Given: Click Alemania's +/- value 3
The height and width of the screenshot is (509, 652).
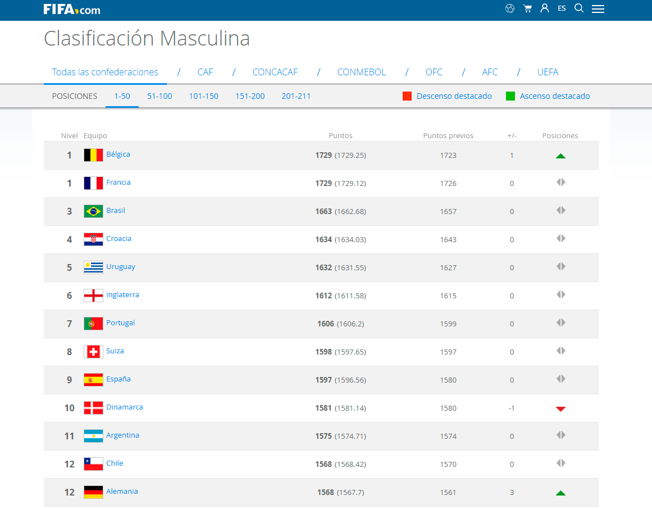Looking at the screenshot, I should point(512,492).
